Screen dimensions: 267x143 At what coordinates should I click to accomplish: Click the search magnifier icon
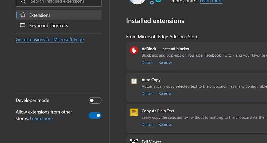[x=23, y=2]
